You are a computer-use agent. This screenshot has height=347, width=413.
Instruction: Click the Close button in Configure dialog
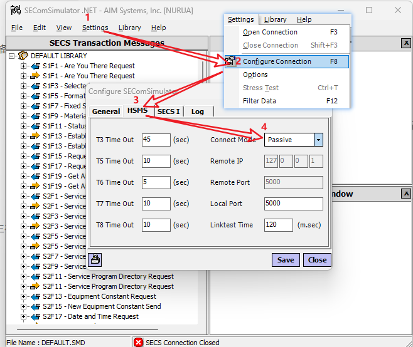317,260
